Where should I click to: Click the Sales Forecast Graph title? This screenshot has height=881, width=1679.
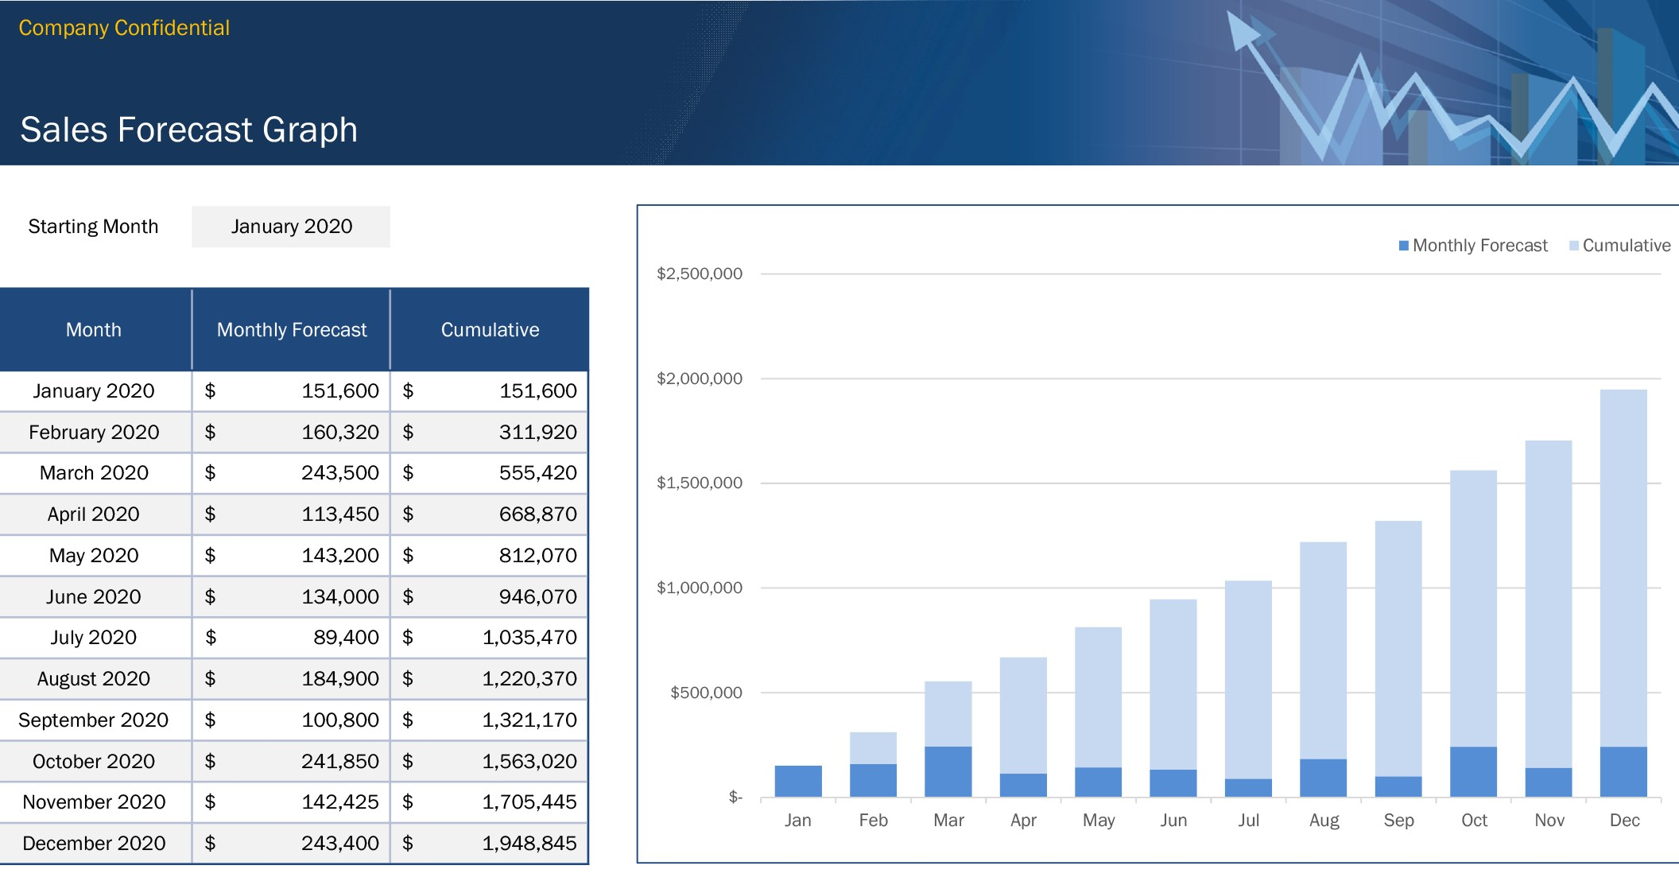point(188,129)
